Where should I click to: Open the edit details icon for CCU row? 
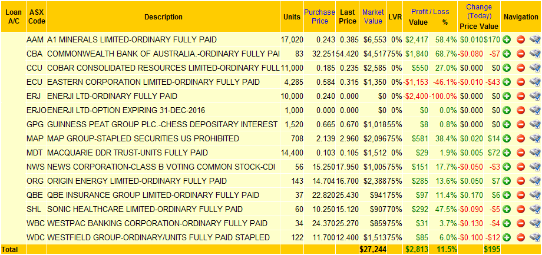click(x=535, y=68)
